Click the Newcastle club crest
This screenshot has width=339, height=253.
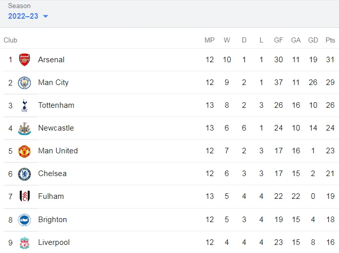click(x=24, y=129)
